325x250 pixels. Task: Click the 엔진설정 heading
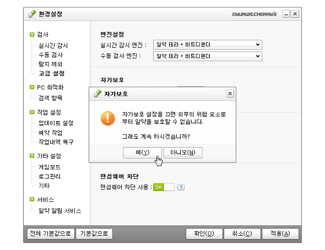(112, 34)
